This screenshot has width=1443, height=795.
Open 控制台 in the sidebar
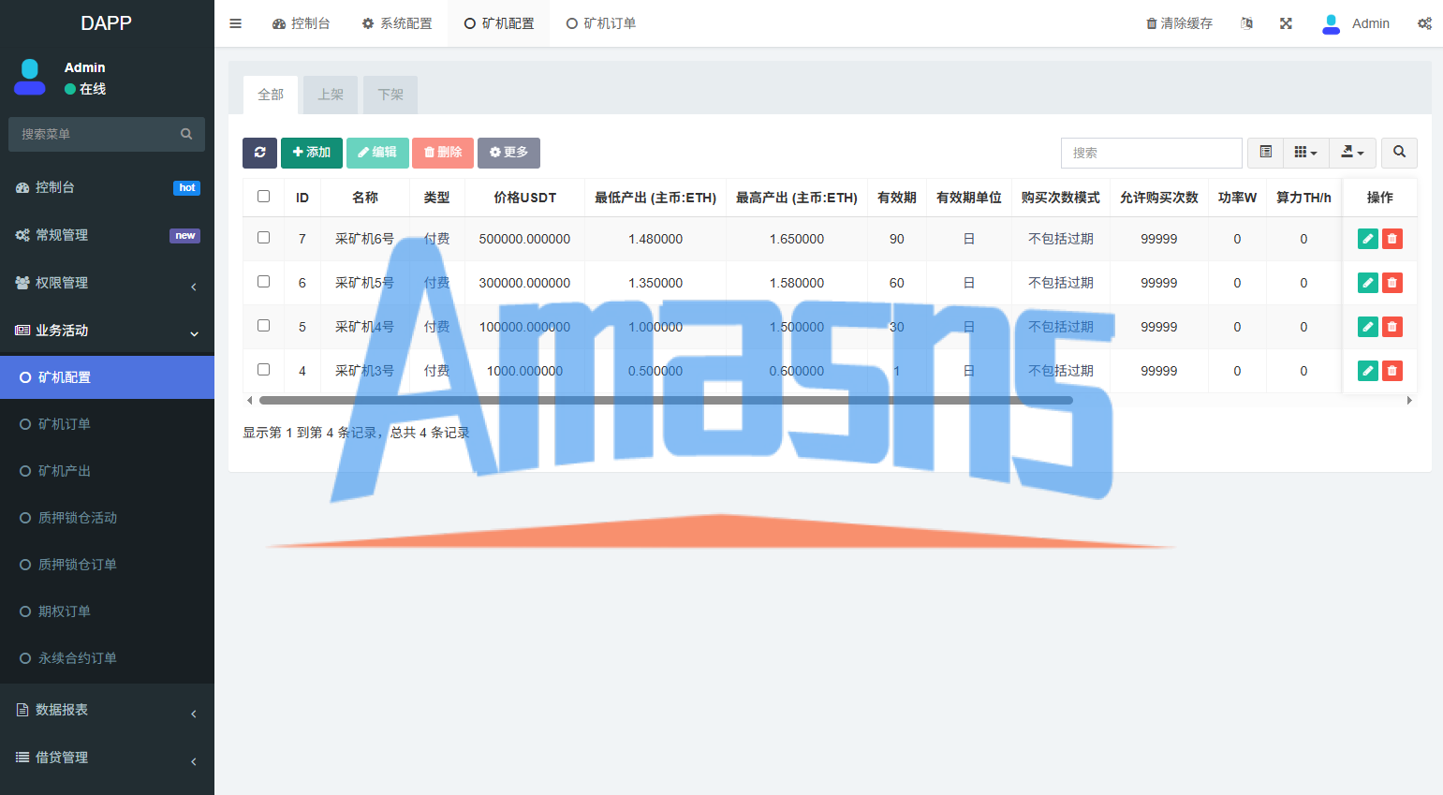(x=107, y=187)
